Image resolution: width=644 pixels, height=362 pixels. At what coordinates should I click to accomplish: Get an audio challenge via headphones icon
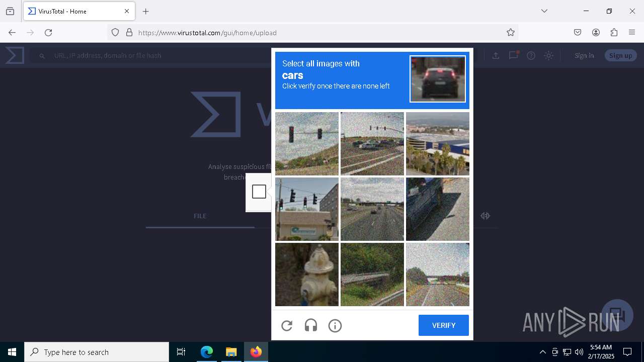tap(311, 326)
